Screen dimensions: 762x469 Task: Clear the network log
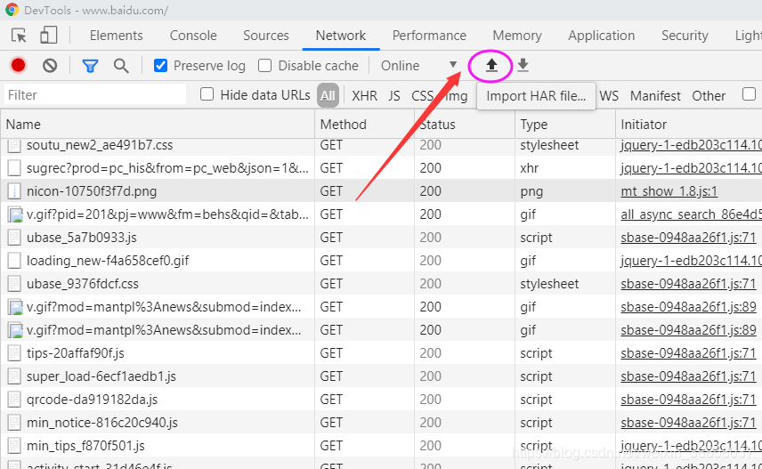point(50,65)
